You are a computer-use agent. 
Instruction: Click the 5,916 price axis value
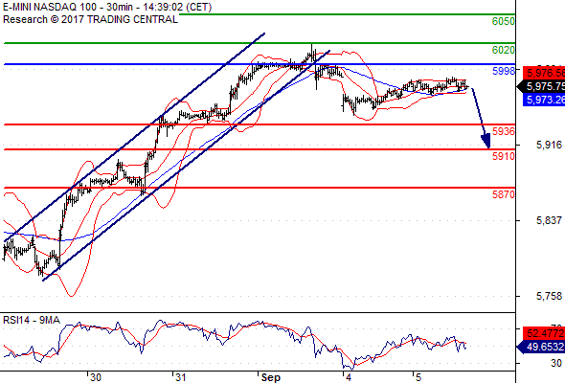point(549,145)
